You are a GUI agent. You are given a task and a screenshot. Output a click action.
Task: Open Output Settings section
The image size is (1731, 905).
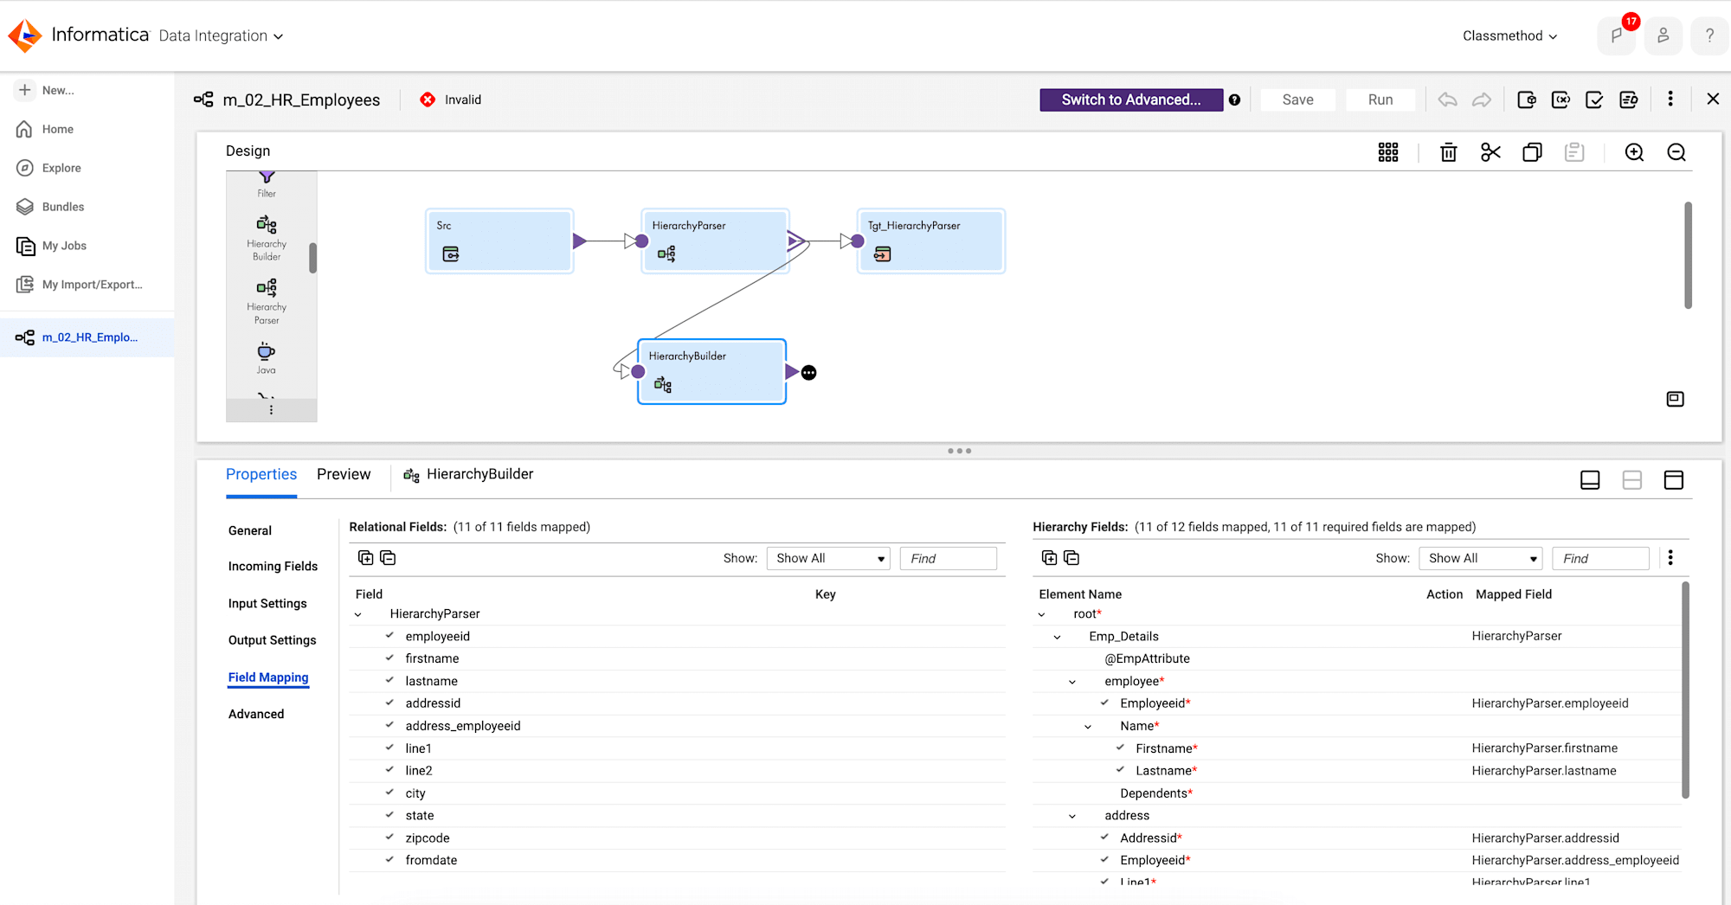[x=273, y=640]
